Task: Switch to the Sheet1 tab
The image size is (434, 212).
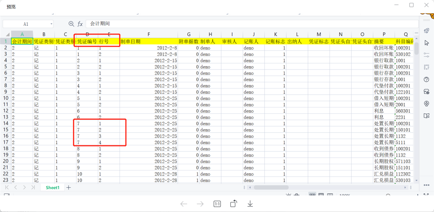Action: point(53,187)
